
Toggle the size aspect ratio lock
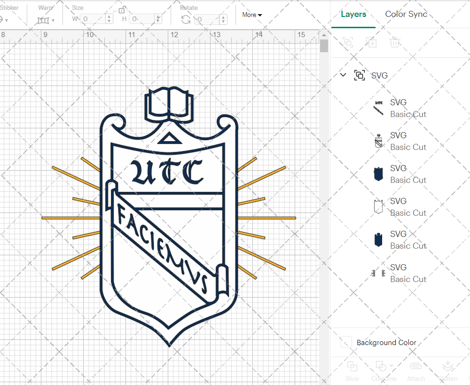(x=122, y=10)
